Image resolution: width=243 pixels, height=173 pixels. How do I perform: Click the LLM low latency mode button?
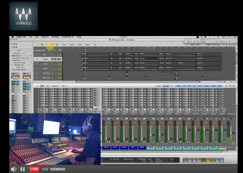tap(194, 160)
